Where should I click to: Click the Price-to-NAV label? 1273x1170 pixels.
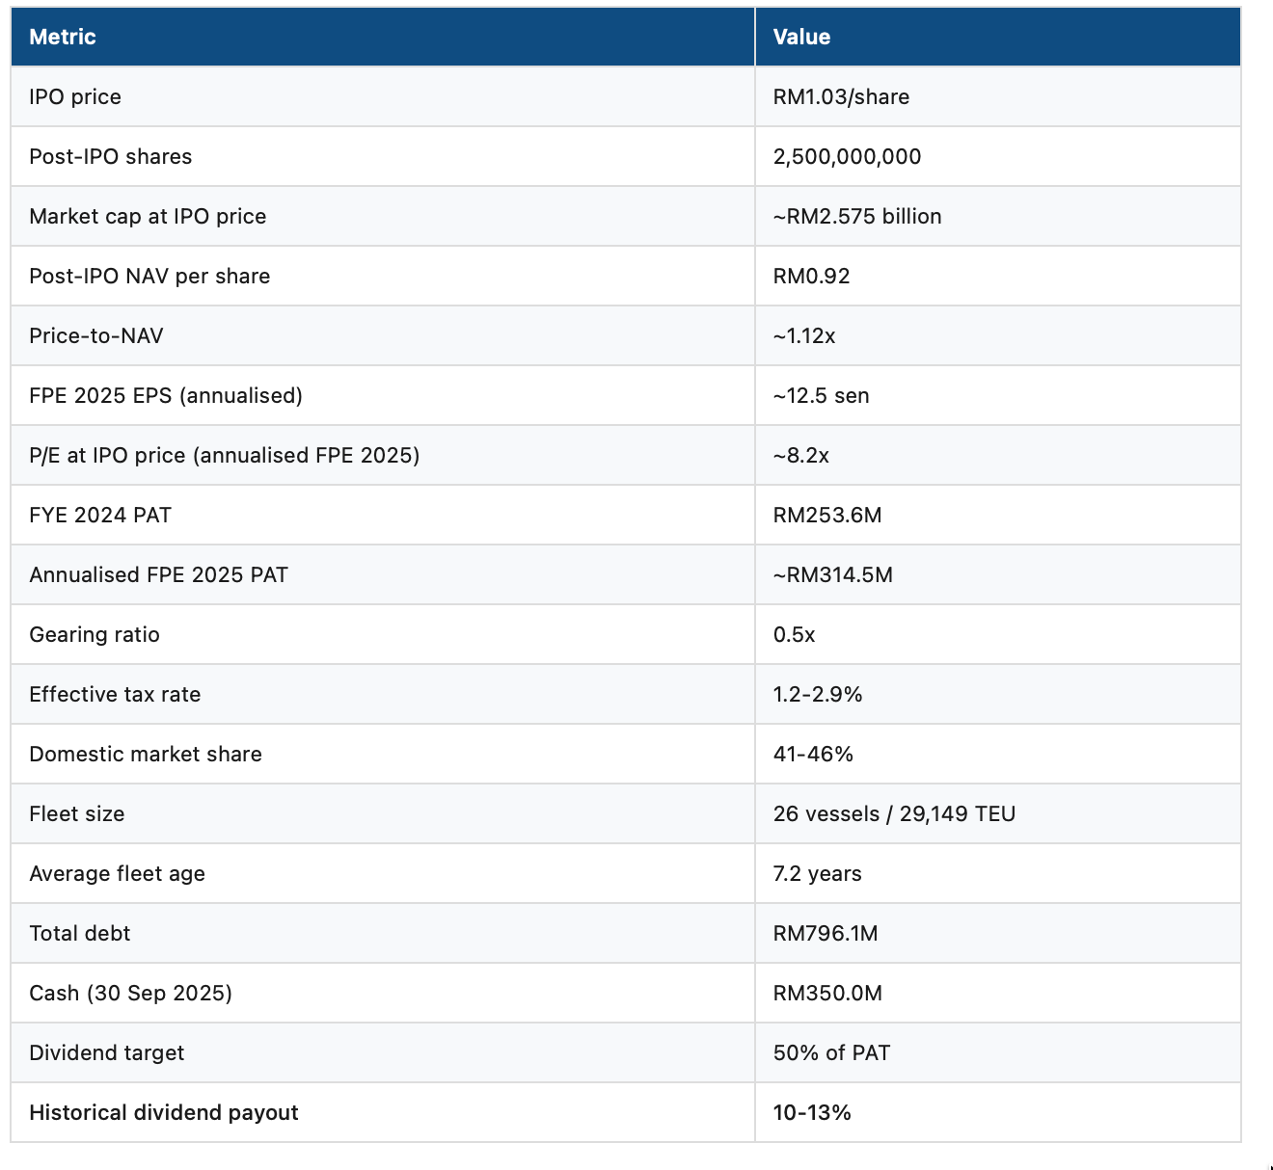tap(96, 335)
